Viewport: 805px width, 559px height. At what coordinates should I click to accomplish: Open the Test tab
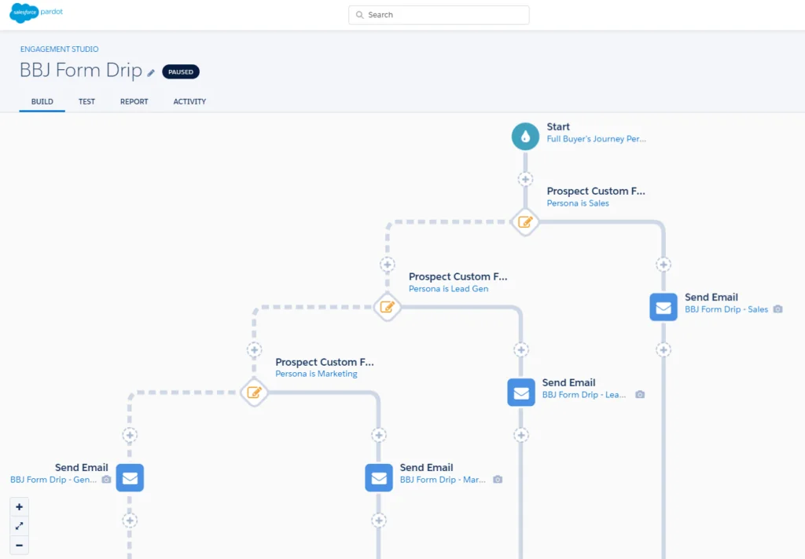[x=86, y=101]
